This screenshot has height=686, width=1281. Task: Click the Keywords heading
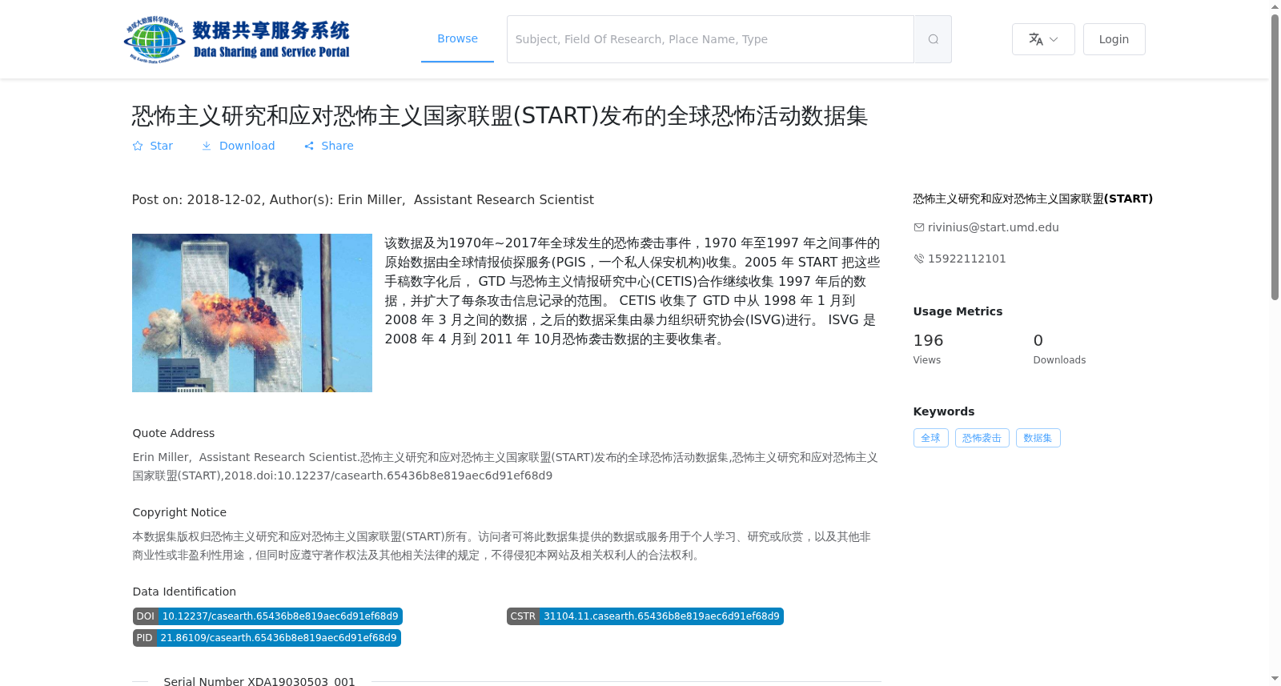(x=944, y=411)
